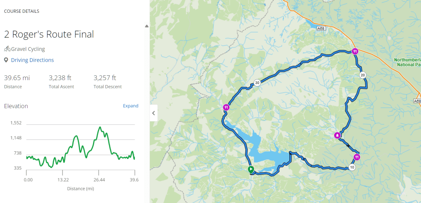This screenshot has width=421, height=203.
Task: Click the course title 2 Roger's Route Final
Action: tap(49, 34)
